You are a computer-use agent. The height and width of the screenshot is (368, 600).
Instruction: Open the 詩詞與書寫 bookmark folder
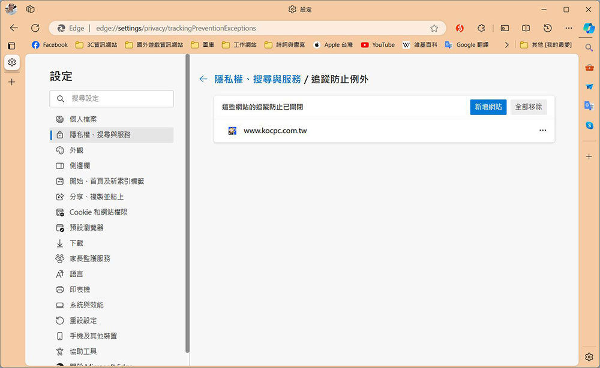(x=284, y=45)
